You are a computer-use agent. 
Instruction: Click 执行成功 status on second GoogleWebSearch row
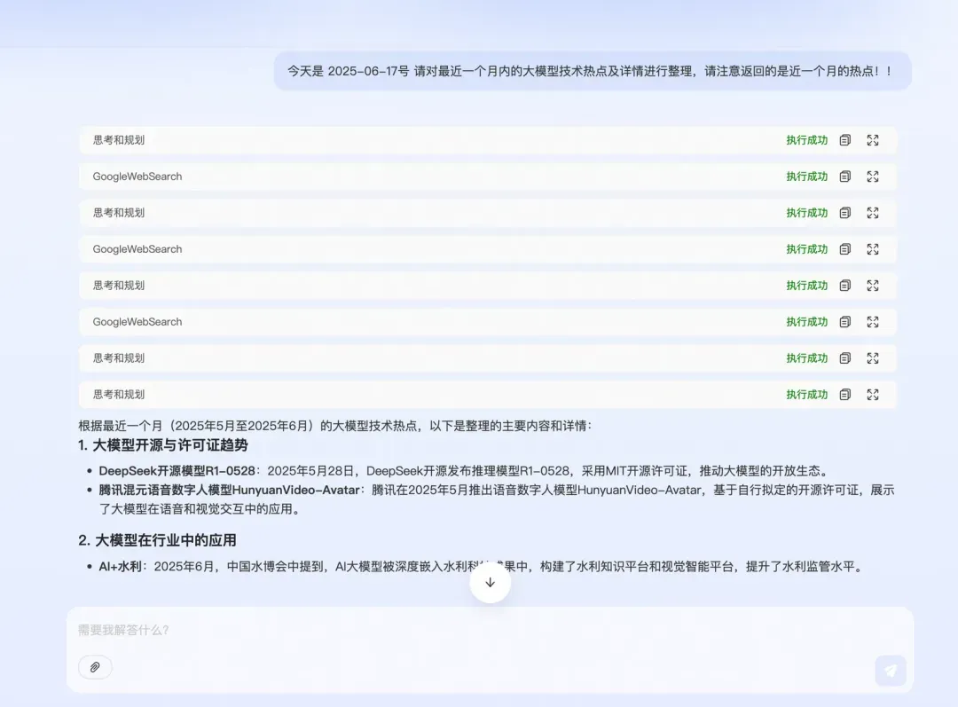tap(806, 249)
